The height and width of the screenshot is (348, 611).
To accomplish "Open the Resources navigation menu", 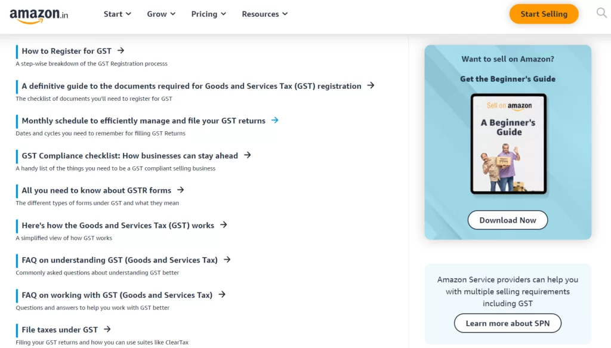I will (264, 14).
